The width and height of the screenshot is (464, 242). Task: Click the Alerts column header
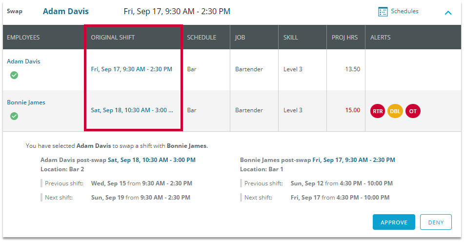(x=380, y=38)
